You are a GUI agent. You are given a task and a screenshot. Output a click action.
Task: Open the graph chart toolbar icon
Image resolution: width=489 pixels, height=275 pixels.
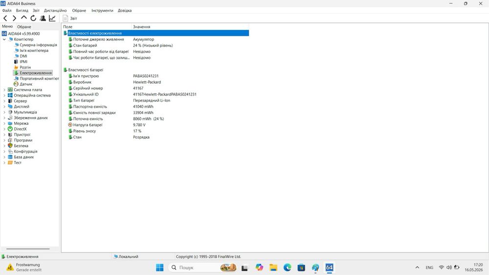tap(52, 19)
